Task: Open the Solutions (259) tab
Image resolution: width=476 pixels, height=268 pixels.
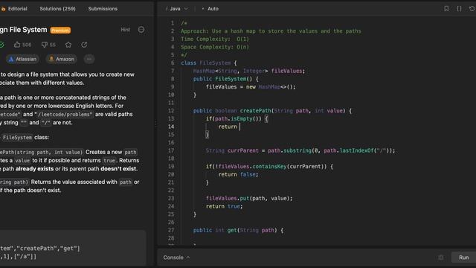Action: (x=57, y=9)
